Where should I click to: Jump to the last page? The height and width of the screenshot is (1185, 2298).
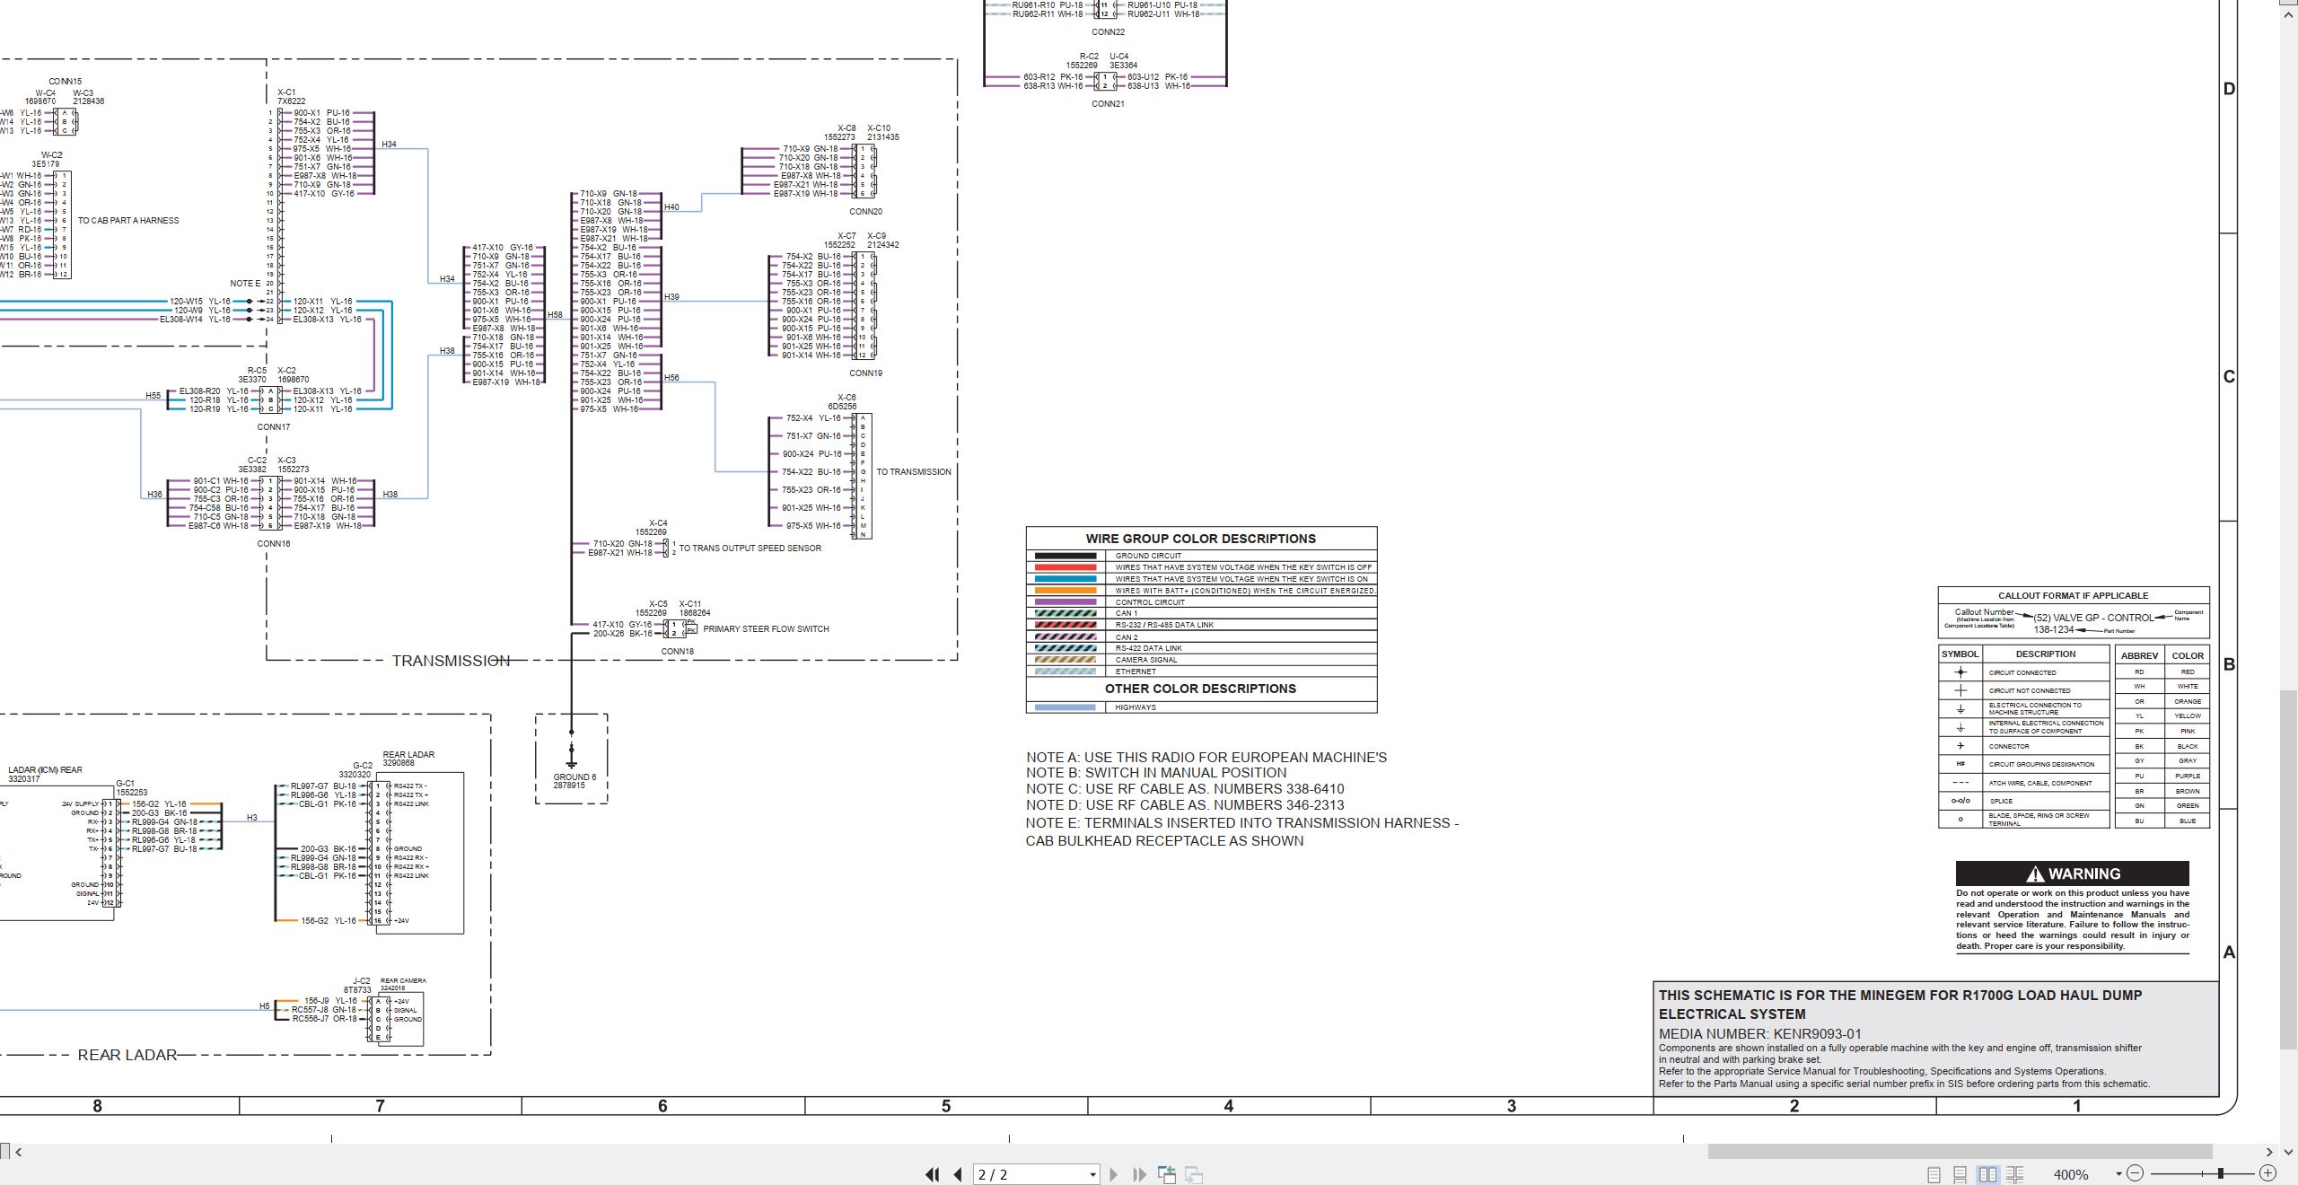click(1139, 1174)
